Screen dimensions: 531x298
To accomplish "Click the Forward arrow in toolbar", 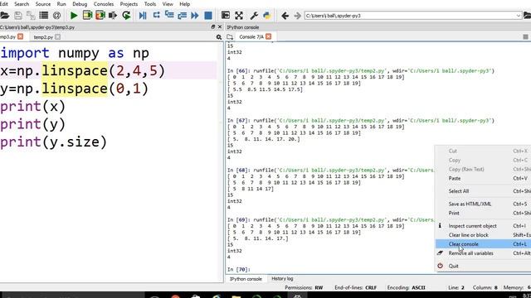I will click(x=297, y=16).
